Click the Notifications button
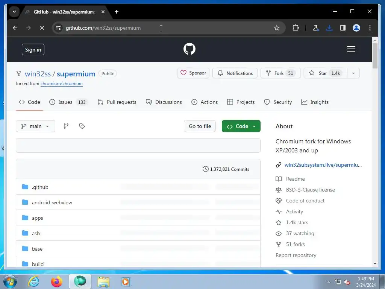Image resolution: width=385 pixels, height=289 pixels. coord(235,73)
